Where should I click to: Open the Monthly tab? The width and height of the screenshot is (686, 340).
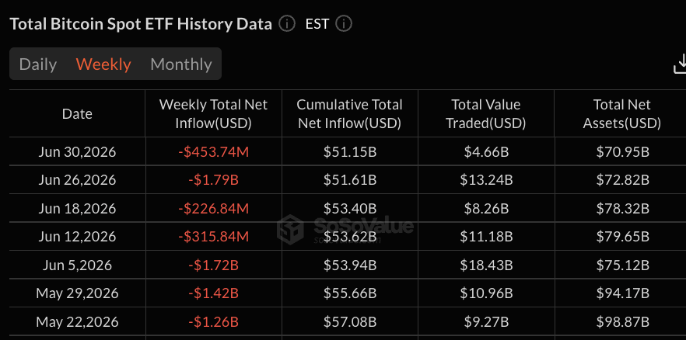(x=181, y=64)
